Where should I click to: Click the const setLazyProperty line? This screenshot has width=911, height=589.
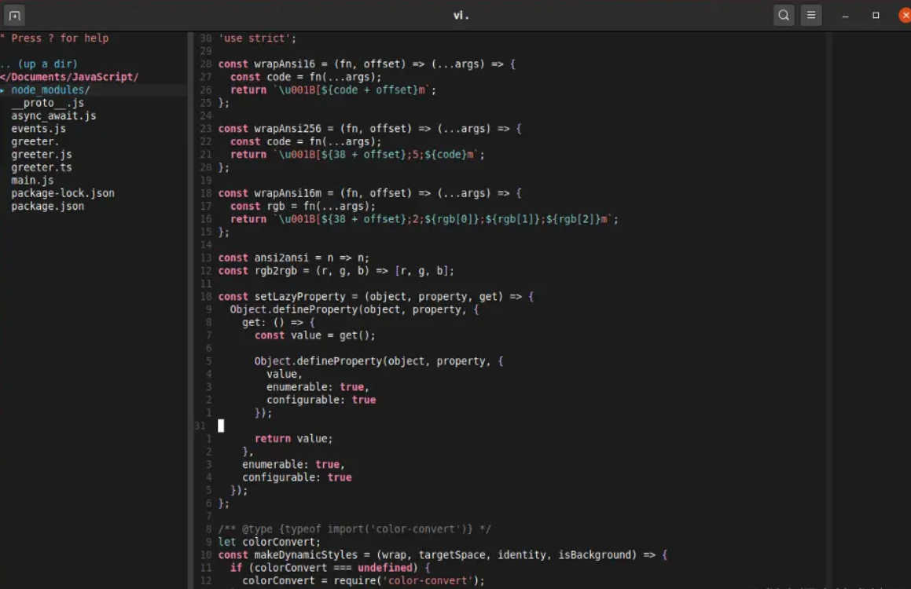point(375,297)
